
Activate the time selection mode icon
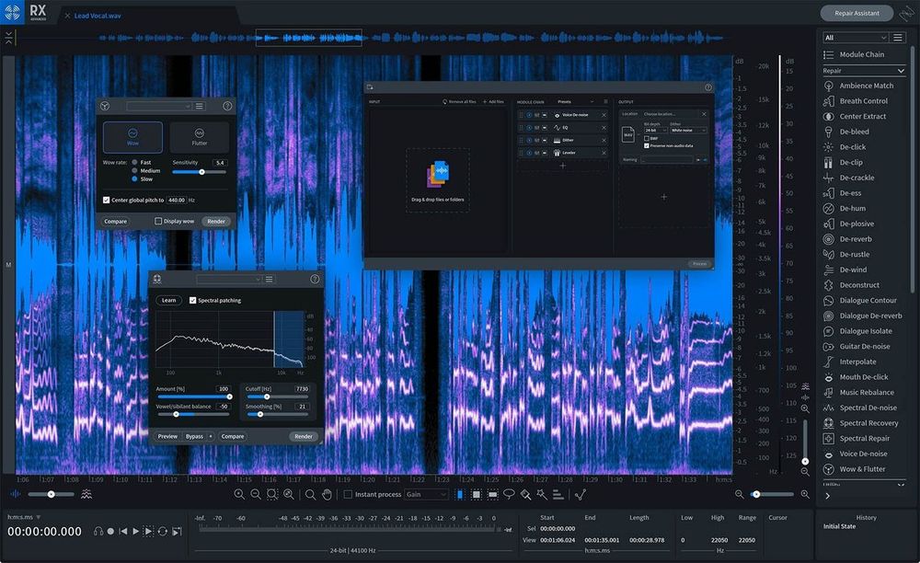click(x=459, y=494)
